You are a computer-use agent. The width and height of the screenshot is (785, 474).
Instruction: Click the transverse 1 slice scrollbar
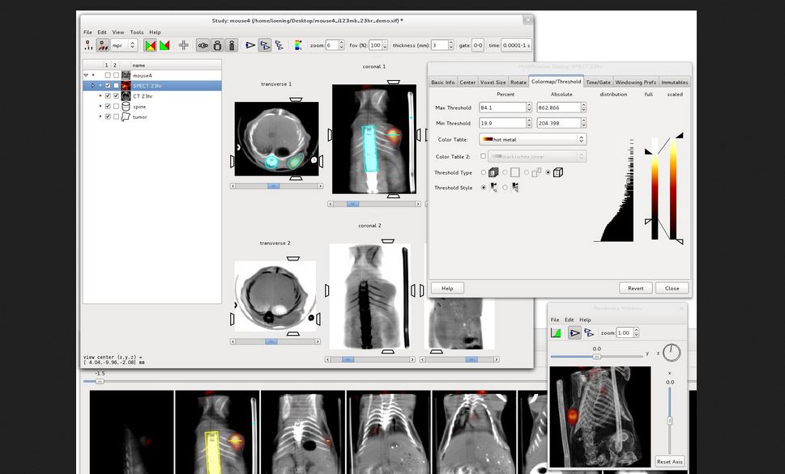276,186
